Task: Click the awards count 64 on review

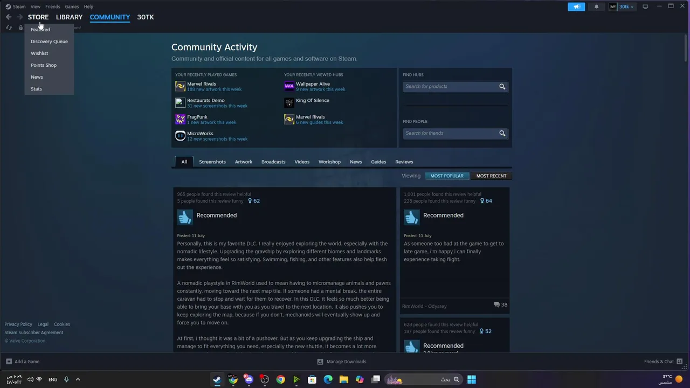Action: pyautogui.click(x=486, y=201)
